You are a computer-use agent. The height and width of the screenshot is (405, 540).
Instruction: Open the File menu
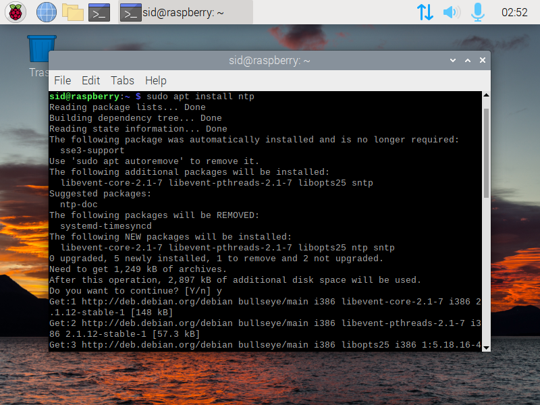click(62, 80)
